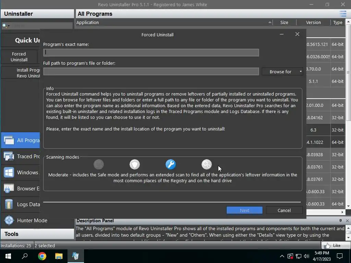The height and width of the screenshot is (263, 351).
Task: Sort by the Type column
Action: tap(338, 22)
